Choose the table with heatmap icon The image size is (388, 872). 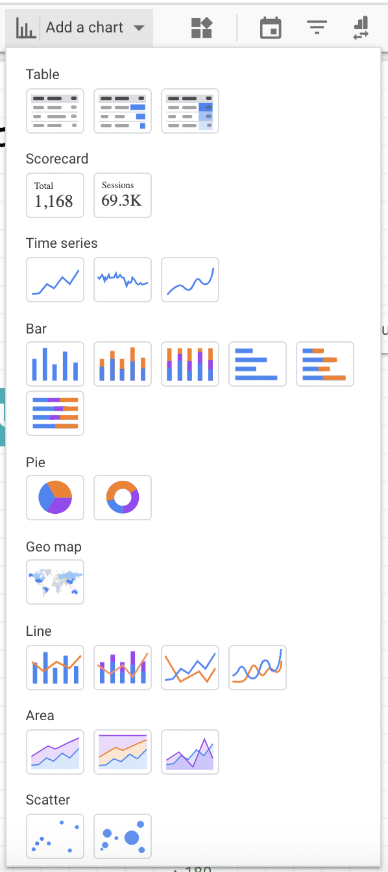click(x=190, y=111)
